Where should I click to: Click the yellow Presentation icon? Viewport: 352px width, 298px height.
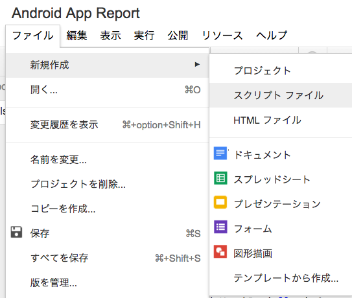click(220, 202)
